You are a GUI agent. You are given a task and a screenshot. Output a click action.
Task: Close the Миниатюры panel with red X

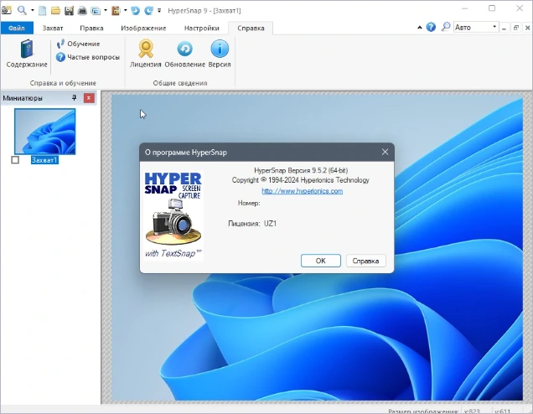(x=89, y=98)
